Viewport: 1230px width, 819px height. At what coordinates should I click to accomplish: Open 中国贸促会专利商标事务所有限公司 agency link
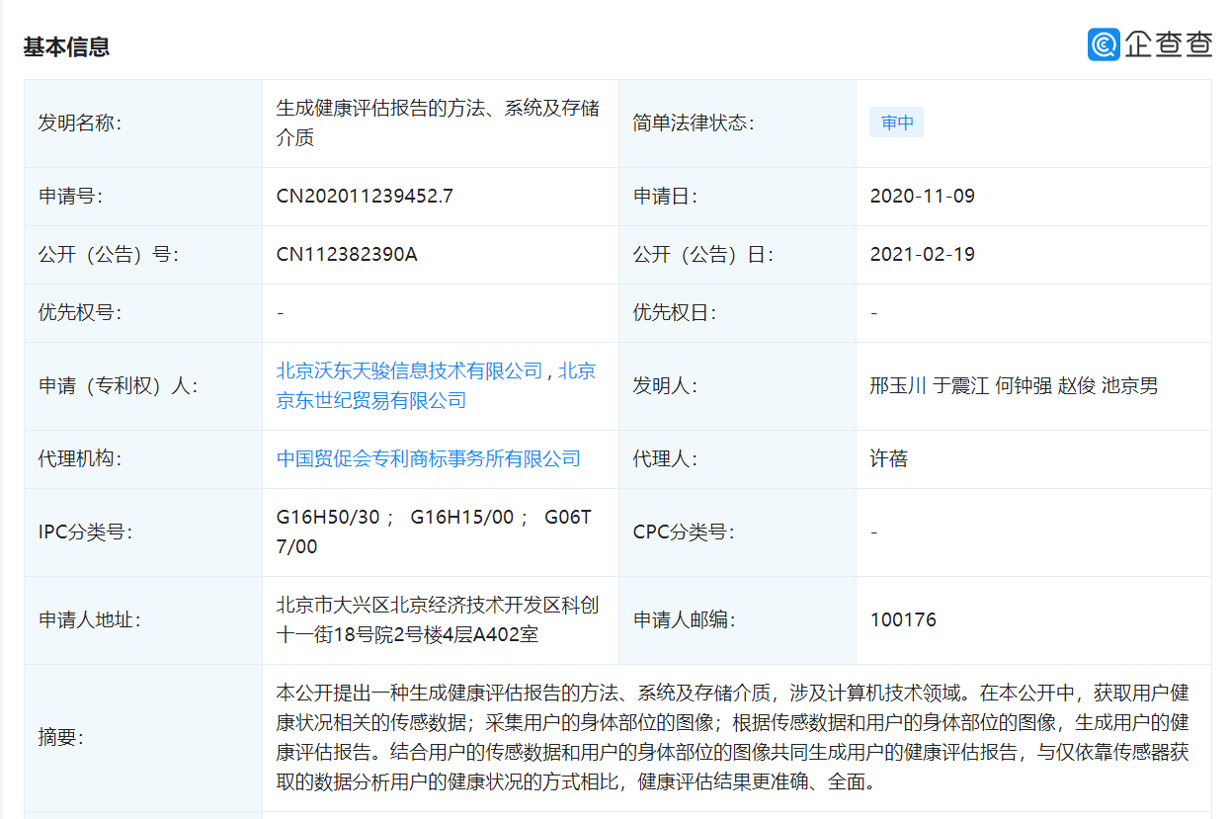(429, 459)
